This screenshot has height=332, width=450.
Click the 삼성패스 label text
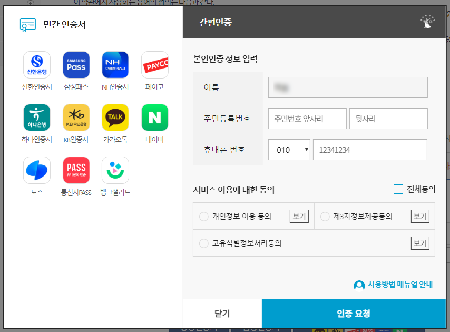76,87
